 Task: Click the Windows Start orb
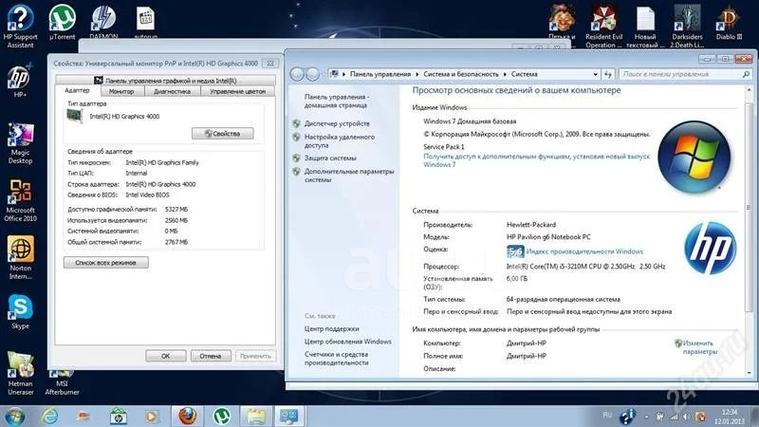click(x=15, y=416)
